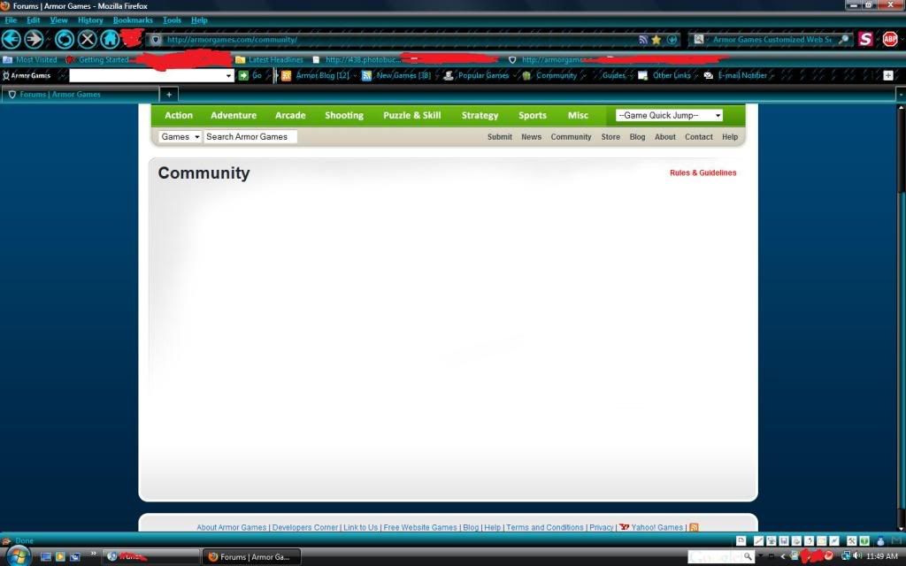Click the footer RSS feed icon
Screen dimensions: 906x566
(694, 527)
